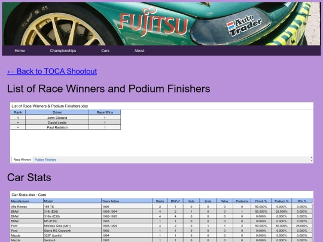Open the Championships menu item
This screenshot has width=323, height=242.
click(x=63, y=51)
